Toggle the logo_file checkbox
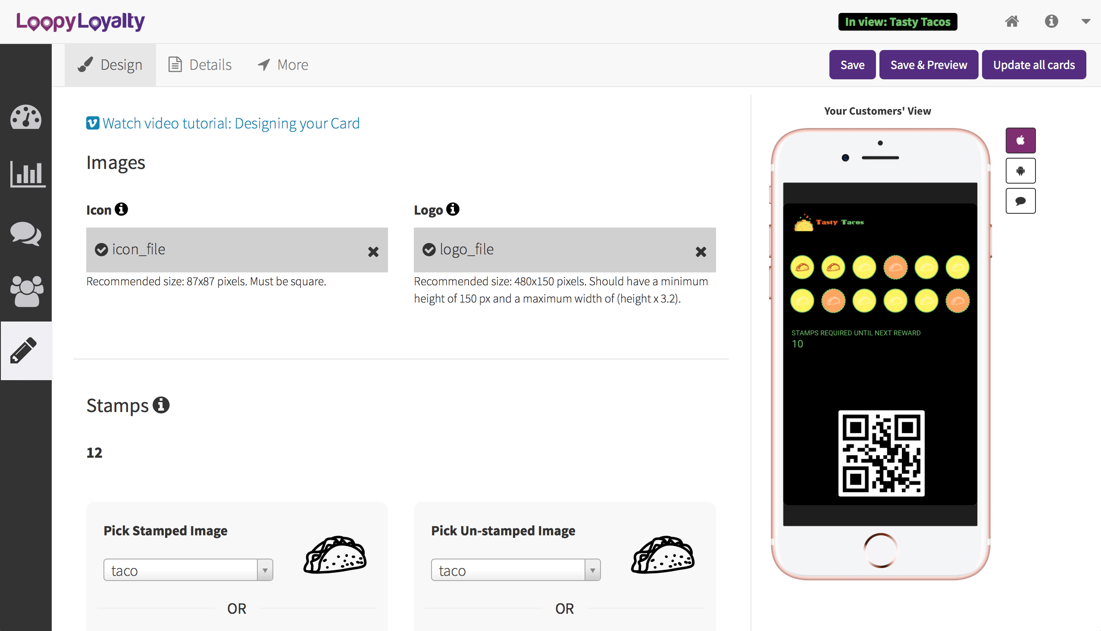1101x631 pixels. pos(429,250)
